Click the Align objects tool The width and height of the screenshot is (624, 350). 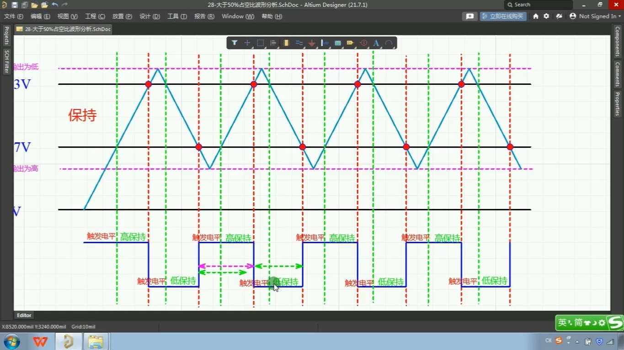coord(273,43)
